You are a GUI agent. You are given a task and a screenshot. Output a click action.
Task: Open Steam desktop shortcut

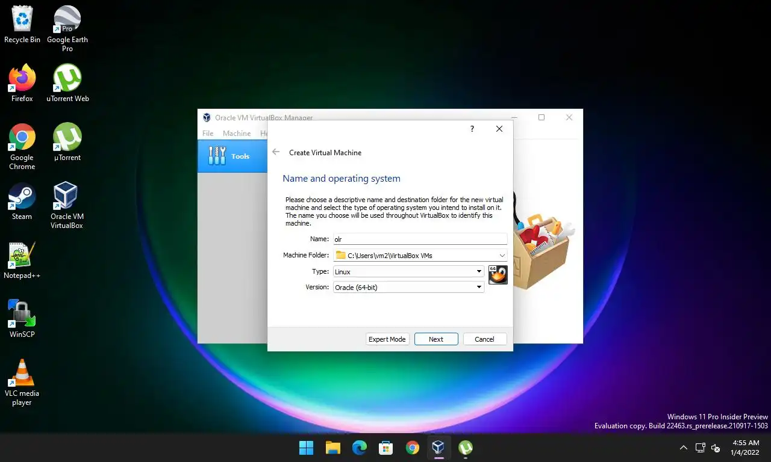[x=22, y=202]
